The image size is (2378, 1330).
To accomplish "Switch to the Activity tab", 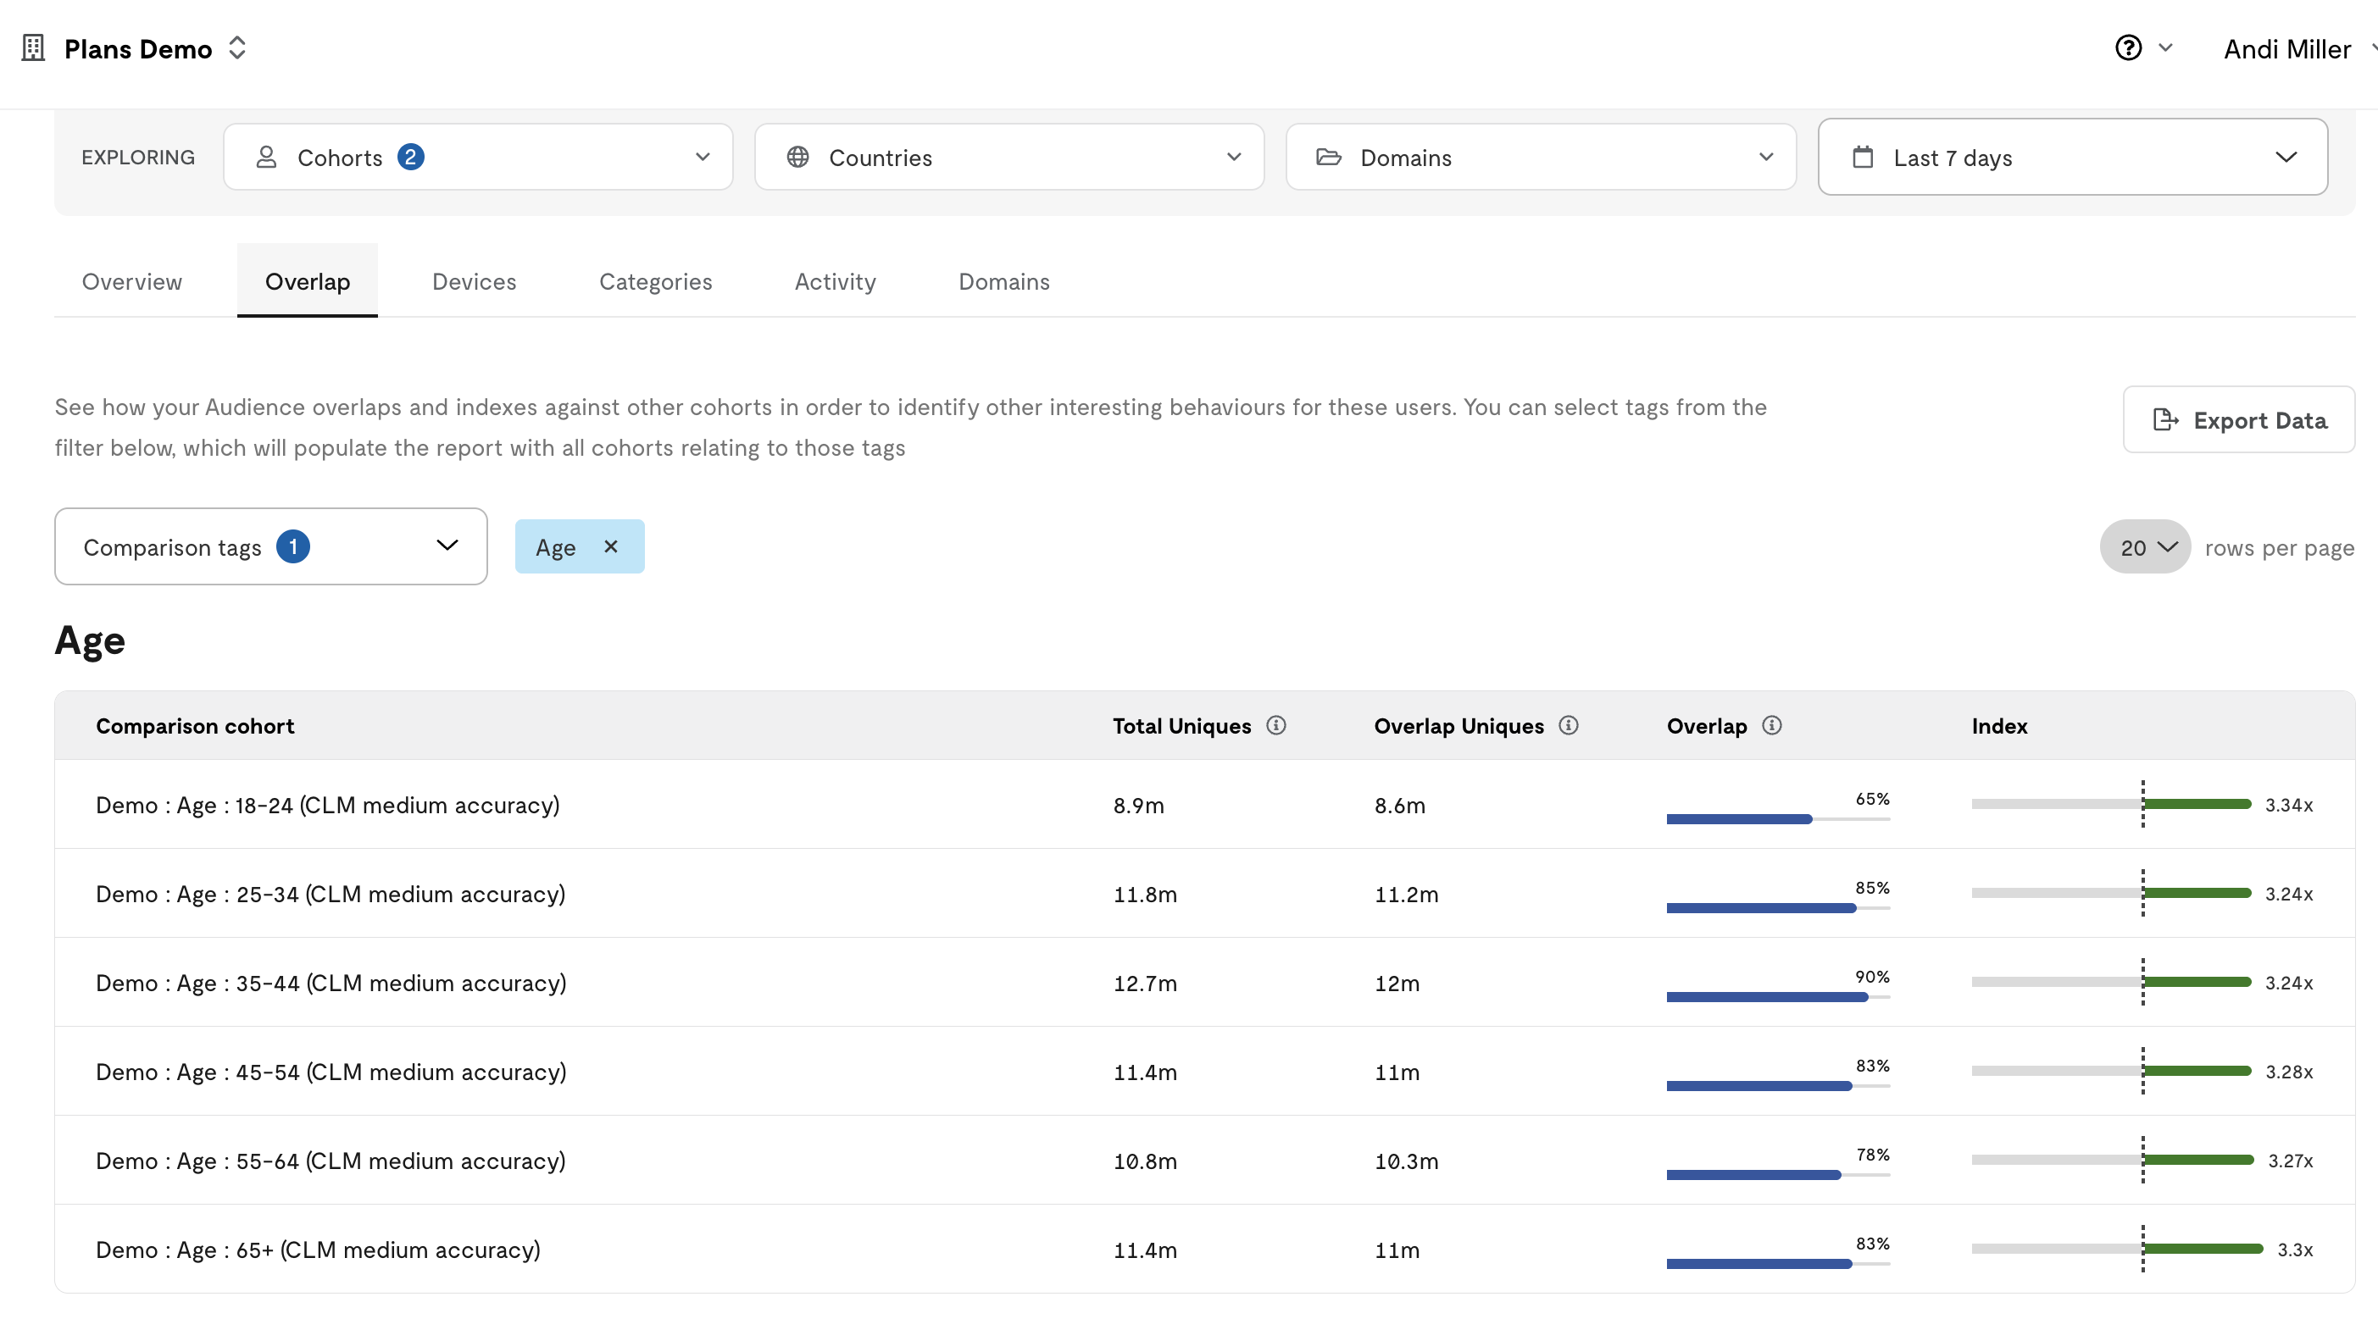I will coord(836,281).
